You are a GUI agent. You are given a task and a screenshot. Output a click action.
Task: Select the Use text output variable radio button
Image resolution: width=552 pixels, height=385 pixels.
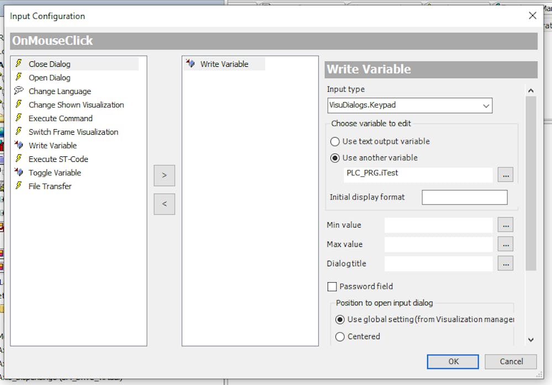tap(335, 141)
